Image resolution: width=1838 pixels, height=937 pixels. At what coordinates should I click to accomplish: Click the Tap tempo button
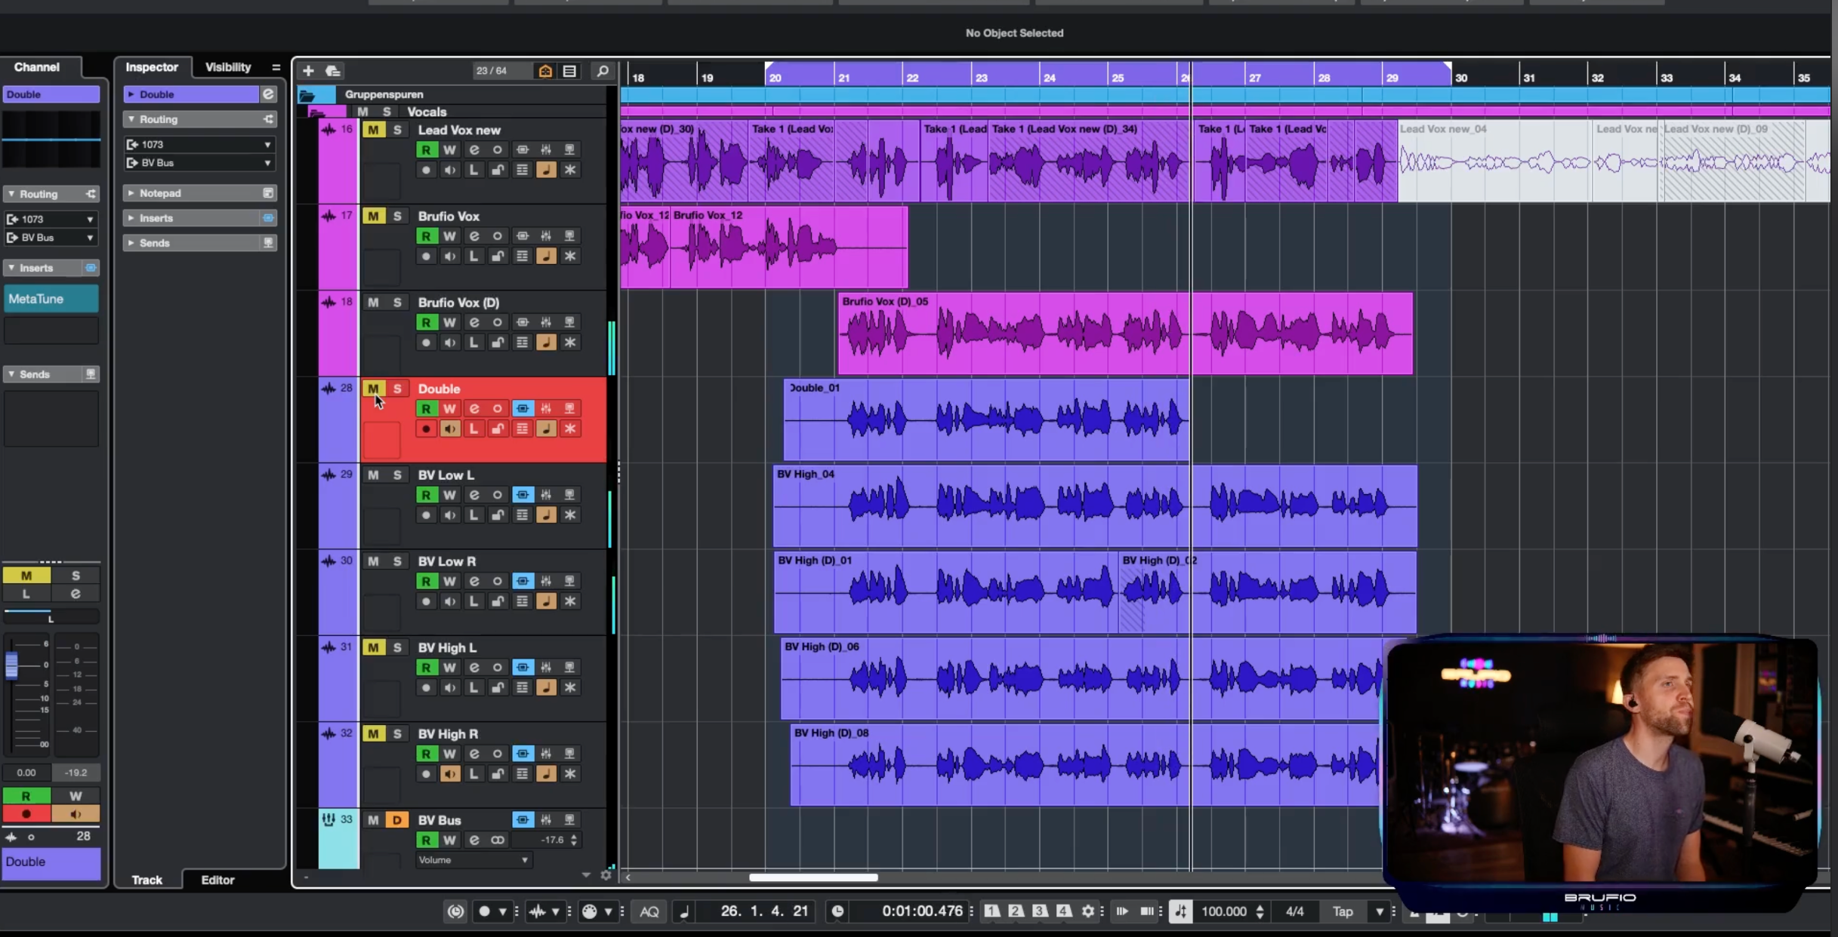click(x=1342, y=911)
